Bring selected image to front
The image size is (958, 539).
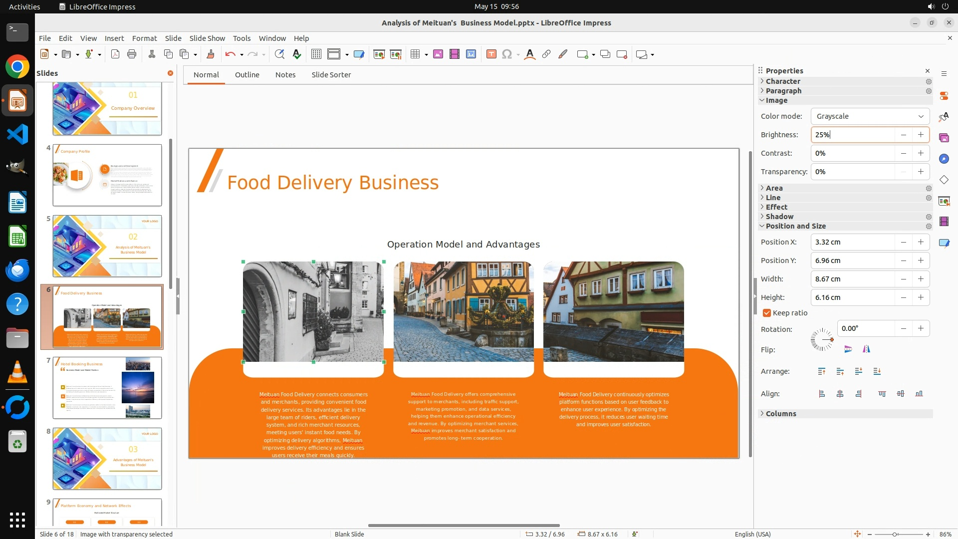tap(821, 371)
